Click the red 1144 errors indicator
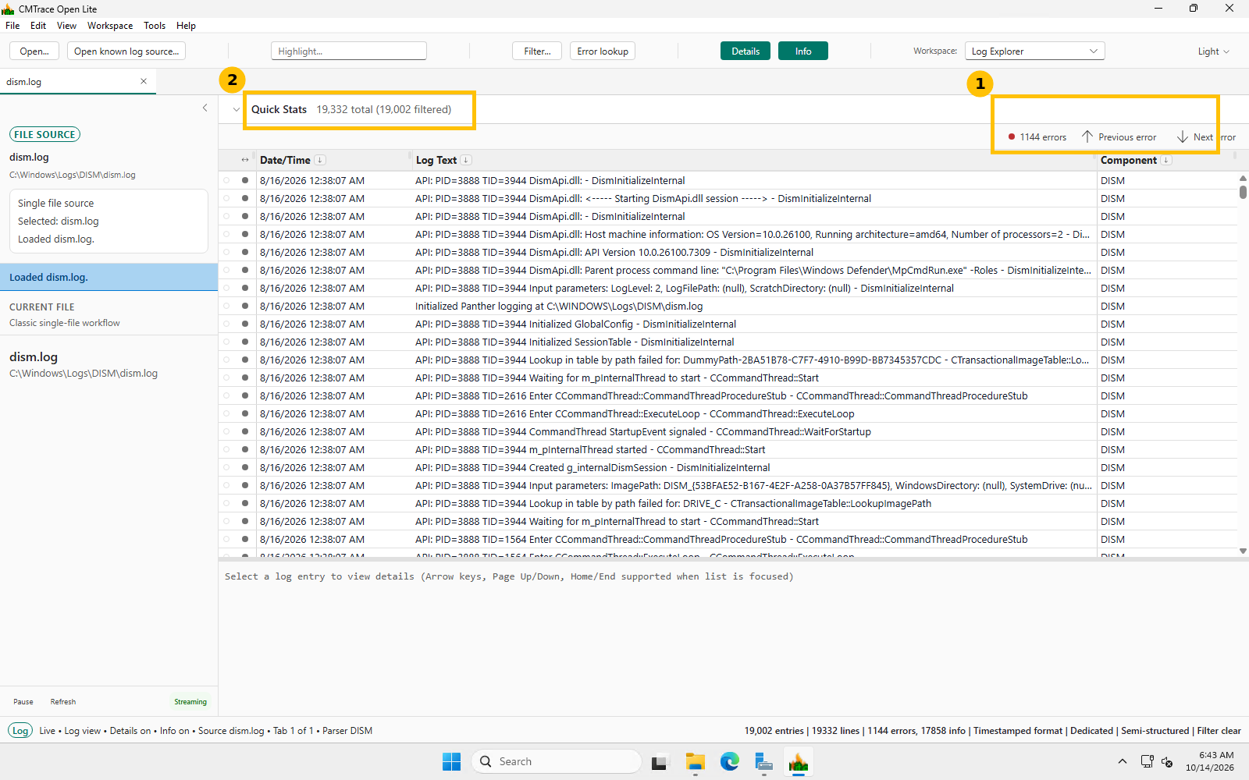 1037,137
